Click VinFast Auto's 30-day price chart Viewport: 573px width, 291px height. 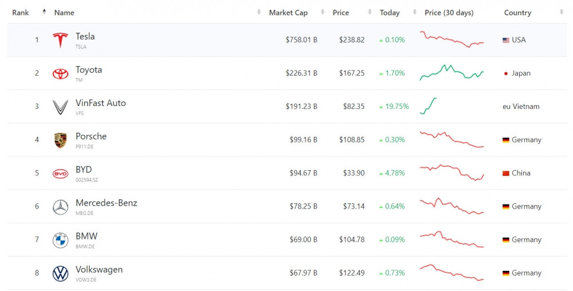[428, 106]
